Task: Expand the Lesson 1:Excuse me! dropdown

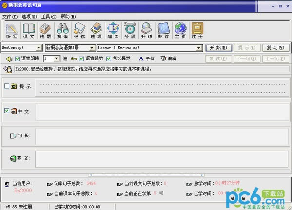Action: click(199, 48)
